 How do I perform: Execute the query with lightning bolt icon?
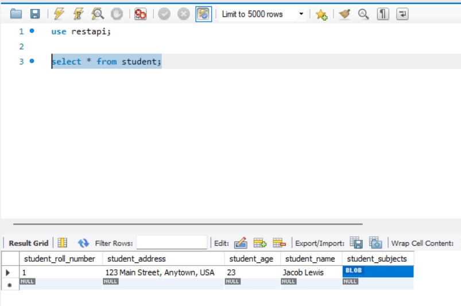59,14
